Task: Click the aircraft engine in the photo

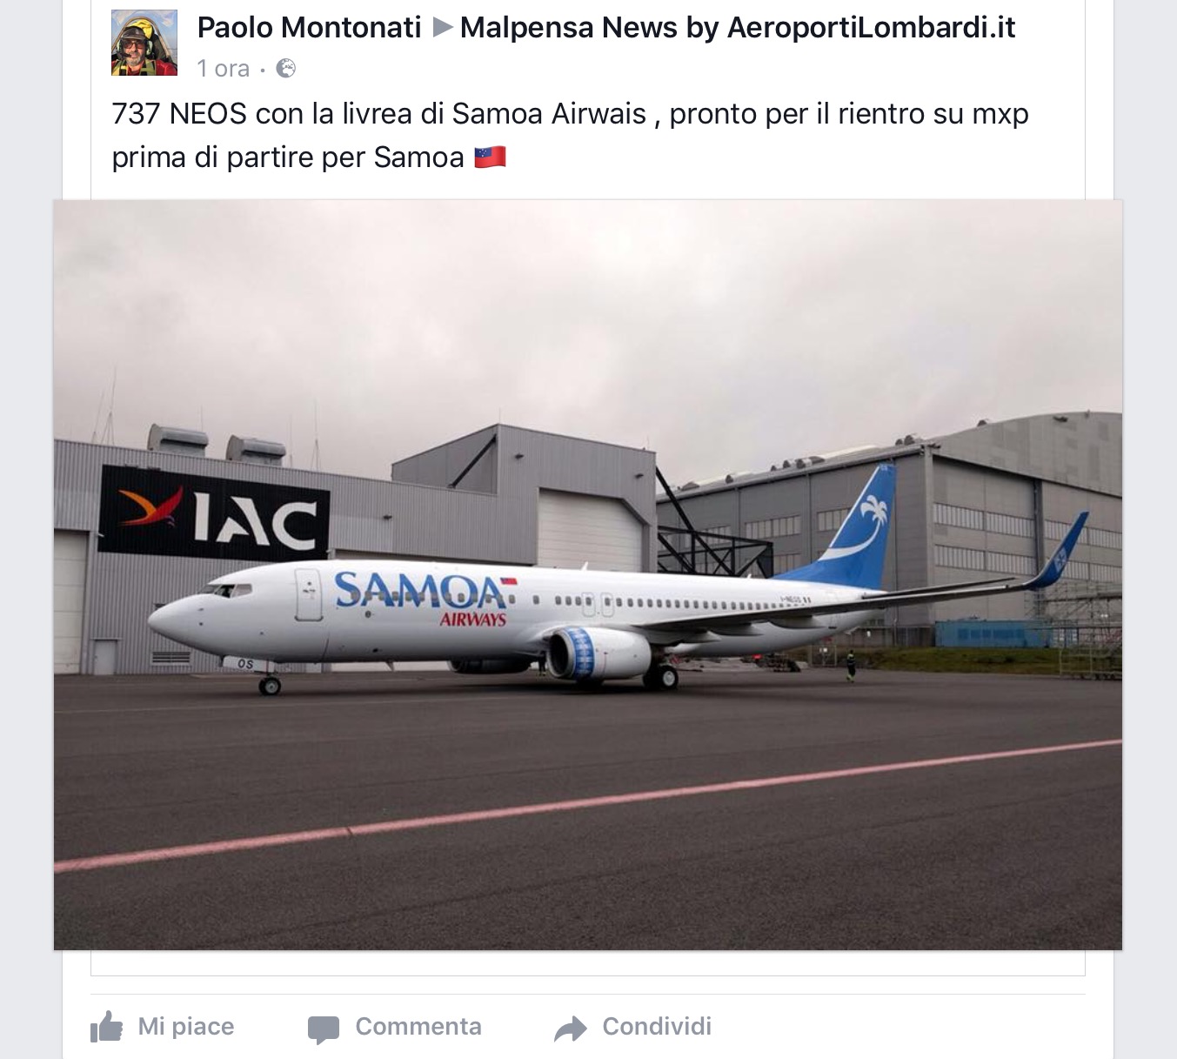Action: (598, 652)
